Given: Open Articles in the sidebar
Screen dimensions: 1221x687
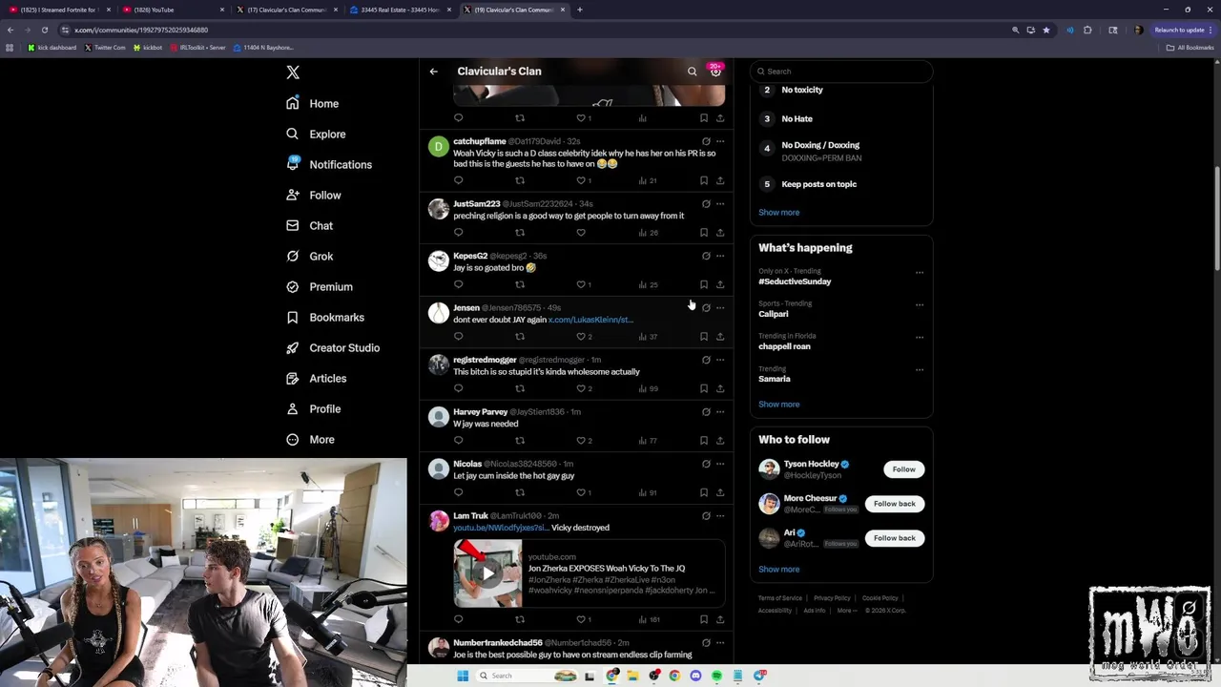Looking at the screenshot, I should point(316,378).
